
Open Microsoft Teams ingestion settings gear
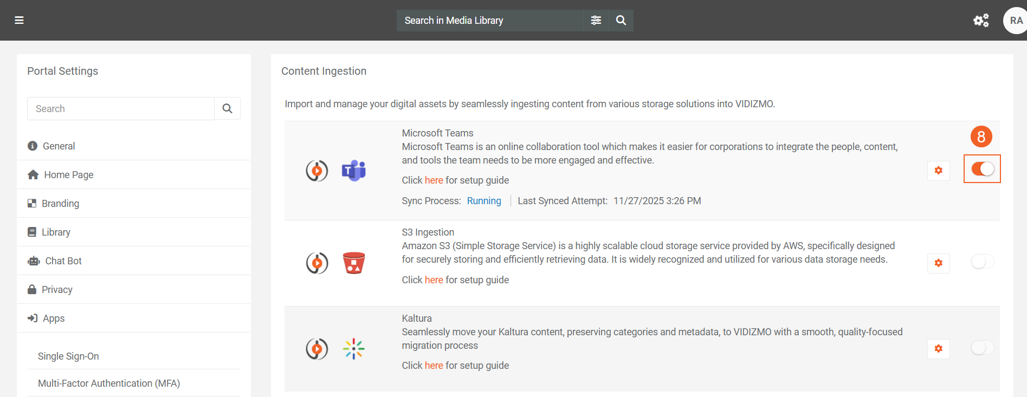coord(938,171)
